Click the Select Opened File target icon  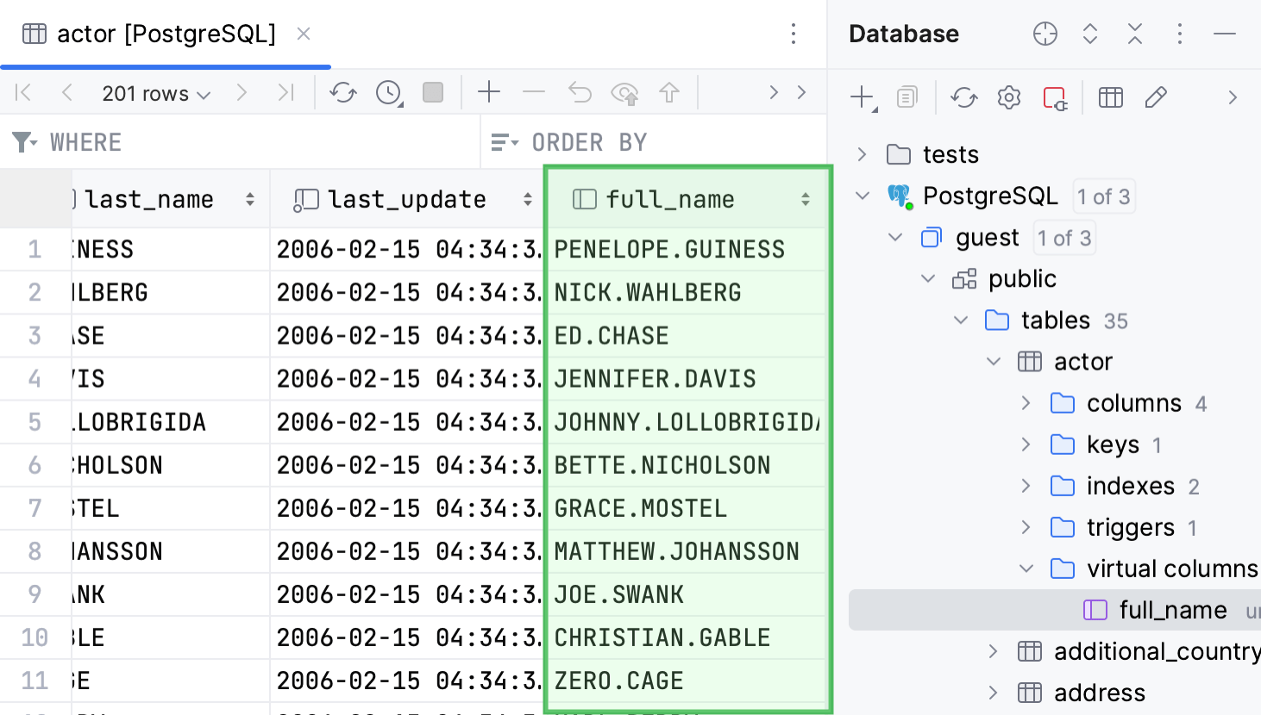tap(1045, 34)
